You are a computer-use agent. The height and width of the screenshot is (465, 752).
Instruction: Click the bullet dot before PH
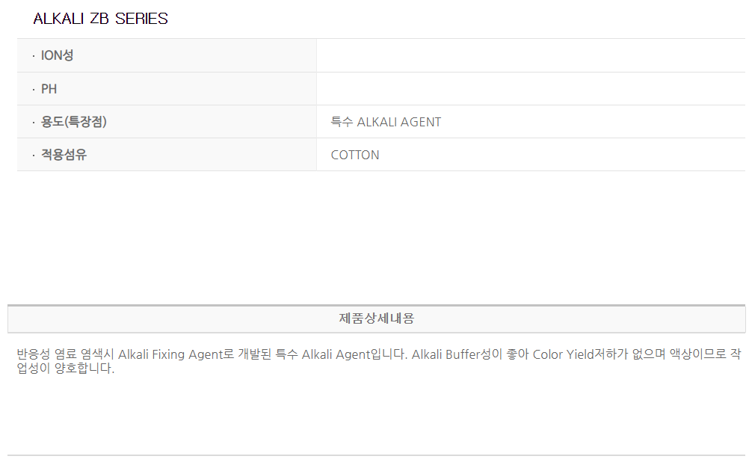[x=34, y=90]
